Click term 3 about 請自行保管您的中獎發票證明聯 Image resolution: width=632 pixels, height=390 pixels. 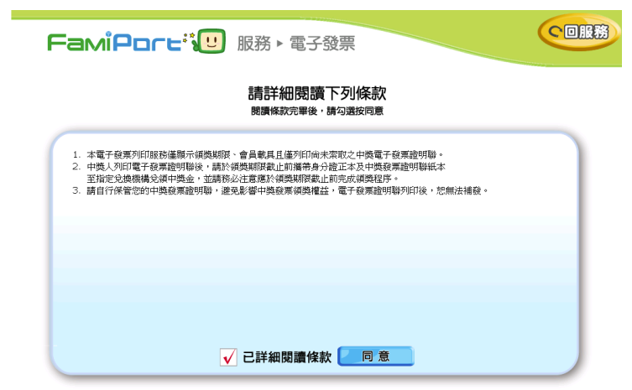tap(287, 191)
